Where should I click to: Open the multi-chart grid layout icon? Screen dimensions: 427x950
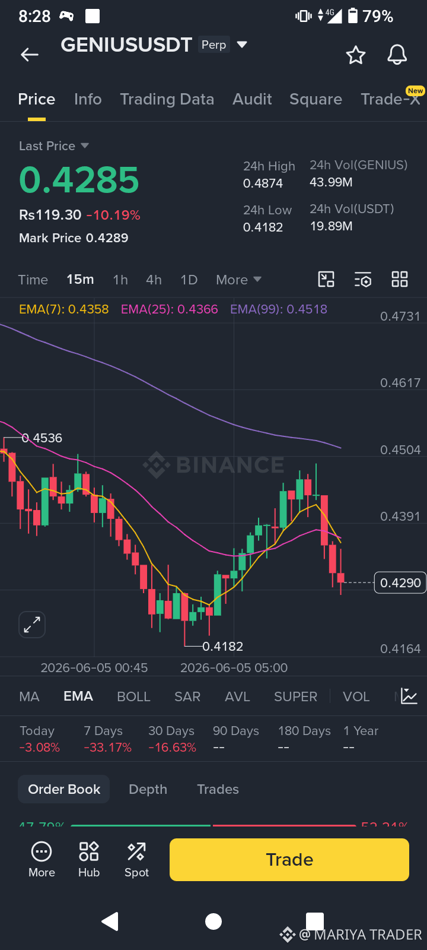coord(400,279)
